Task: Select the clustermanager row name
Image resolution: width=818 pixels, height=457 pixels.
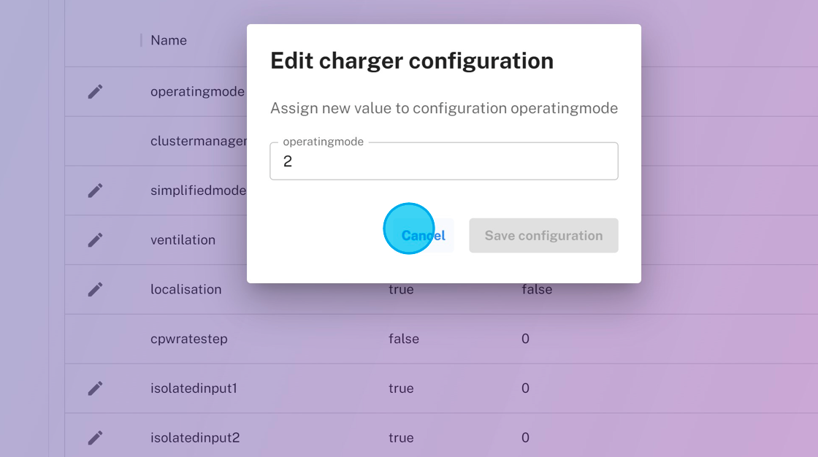Action: tap(198, 141)
